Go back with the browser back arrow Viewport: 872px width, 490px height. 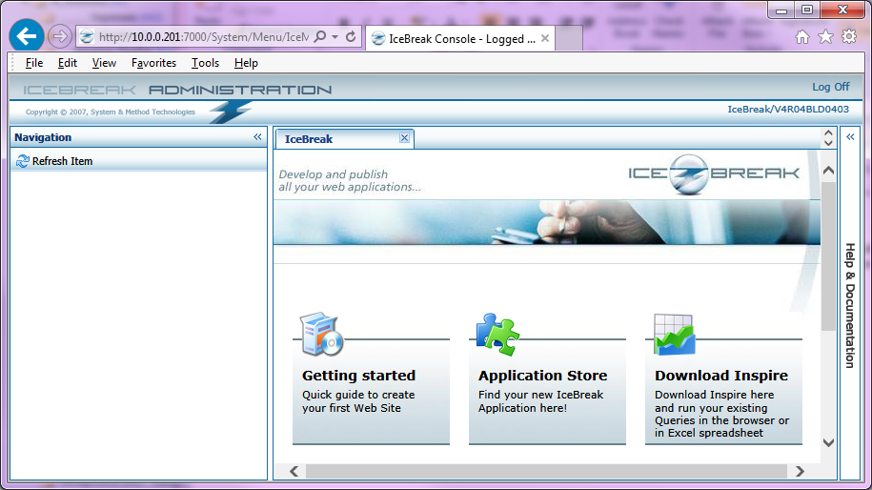click(x=26, y=36)
